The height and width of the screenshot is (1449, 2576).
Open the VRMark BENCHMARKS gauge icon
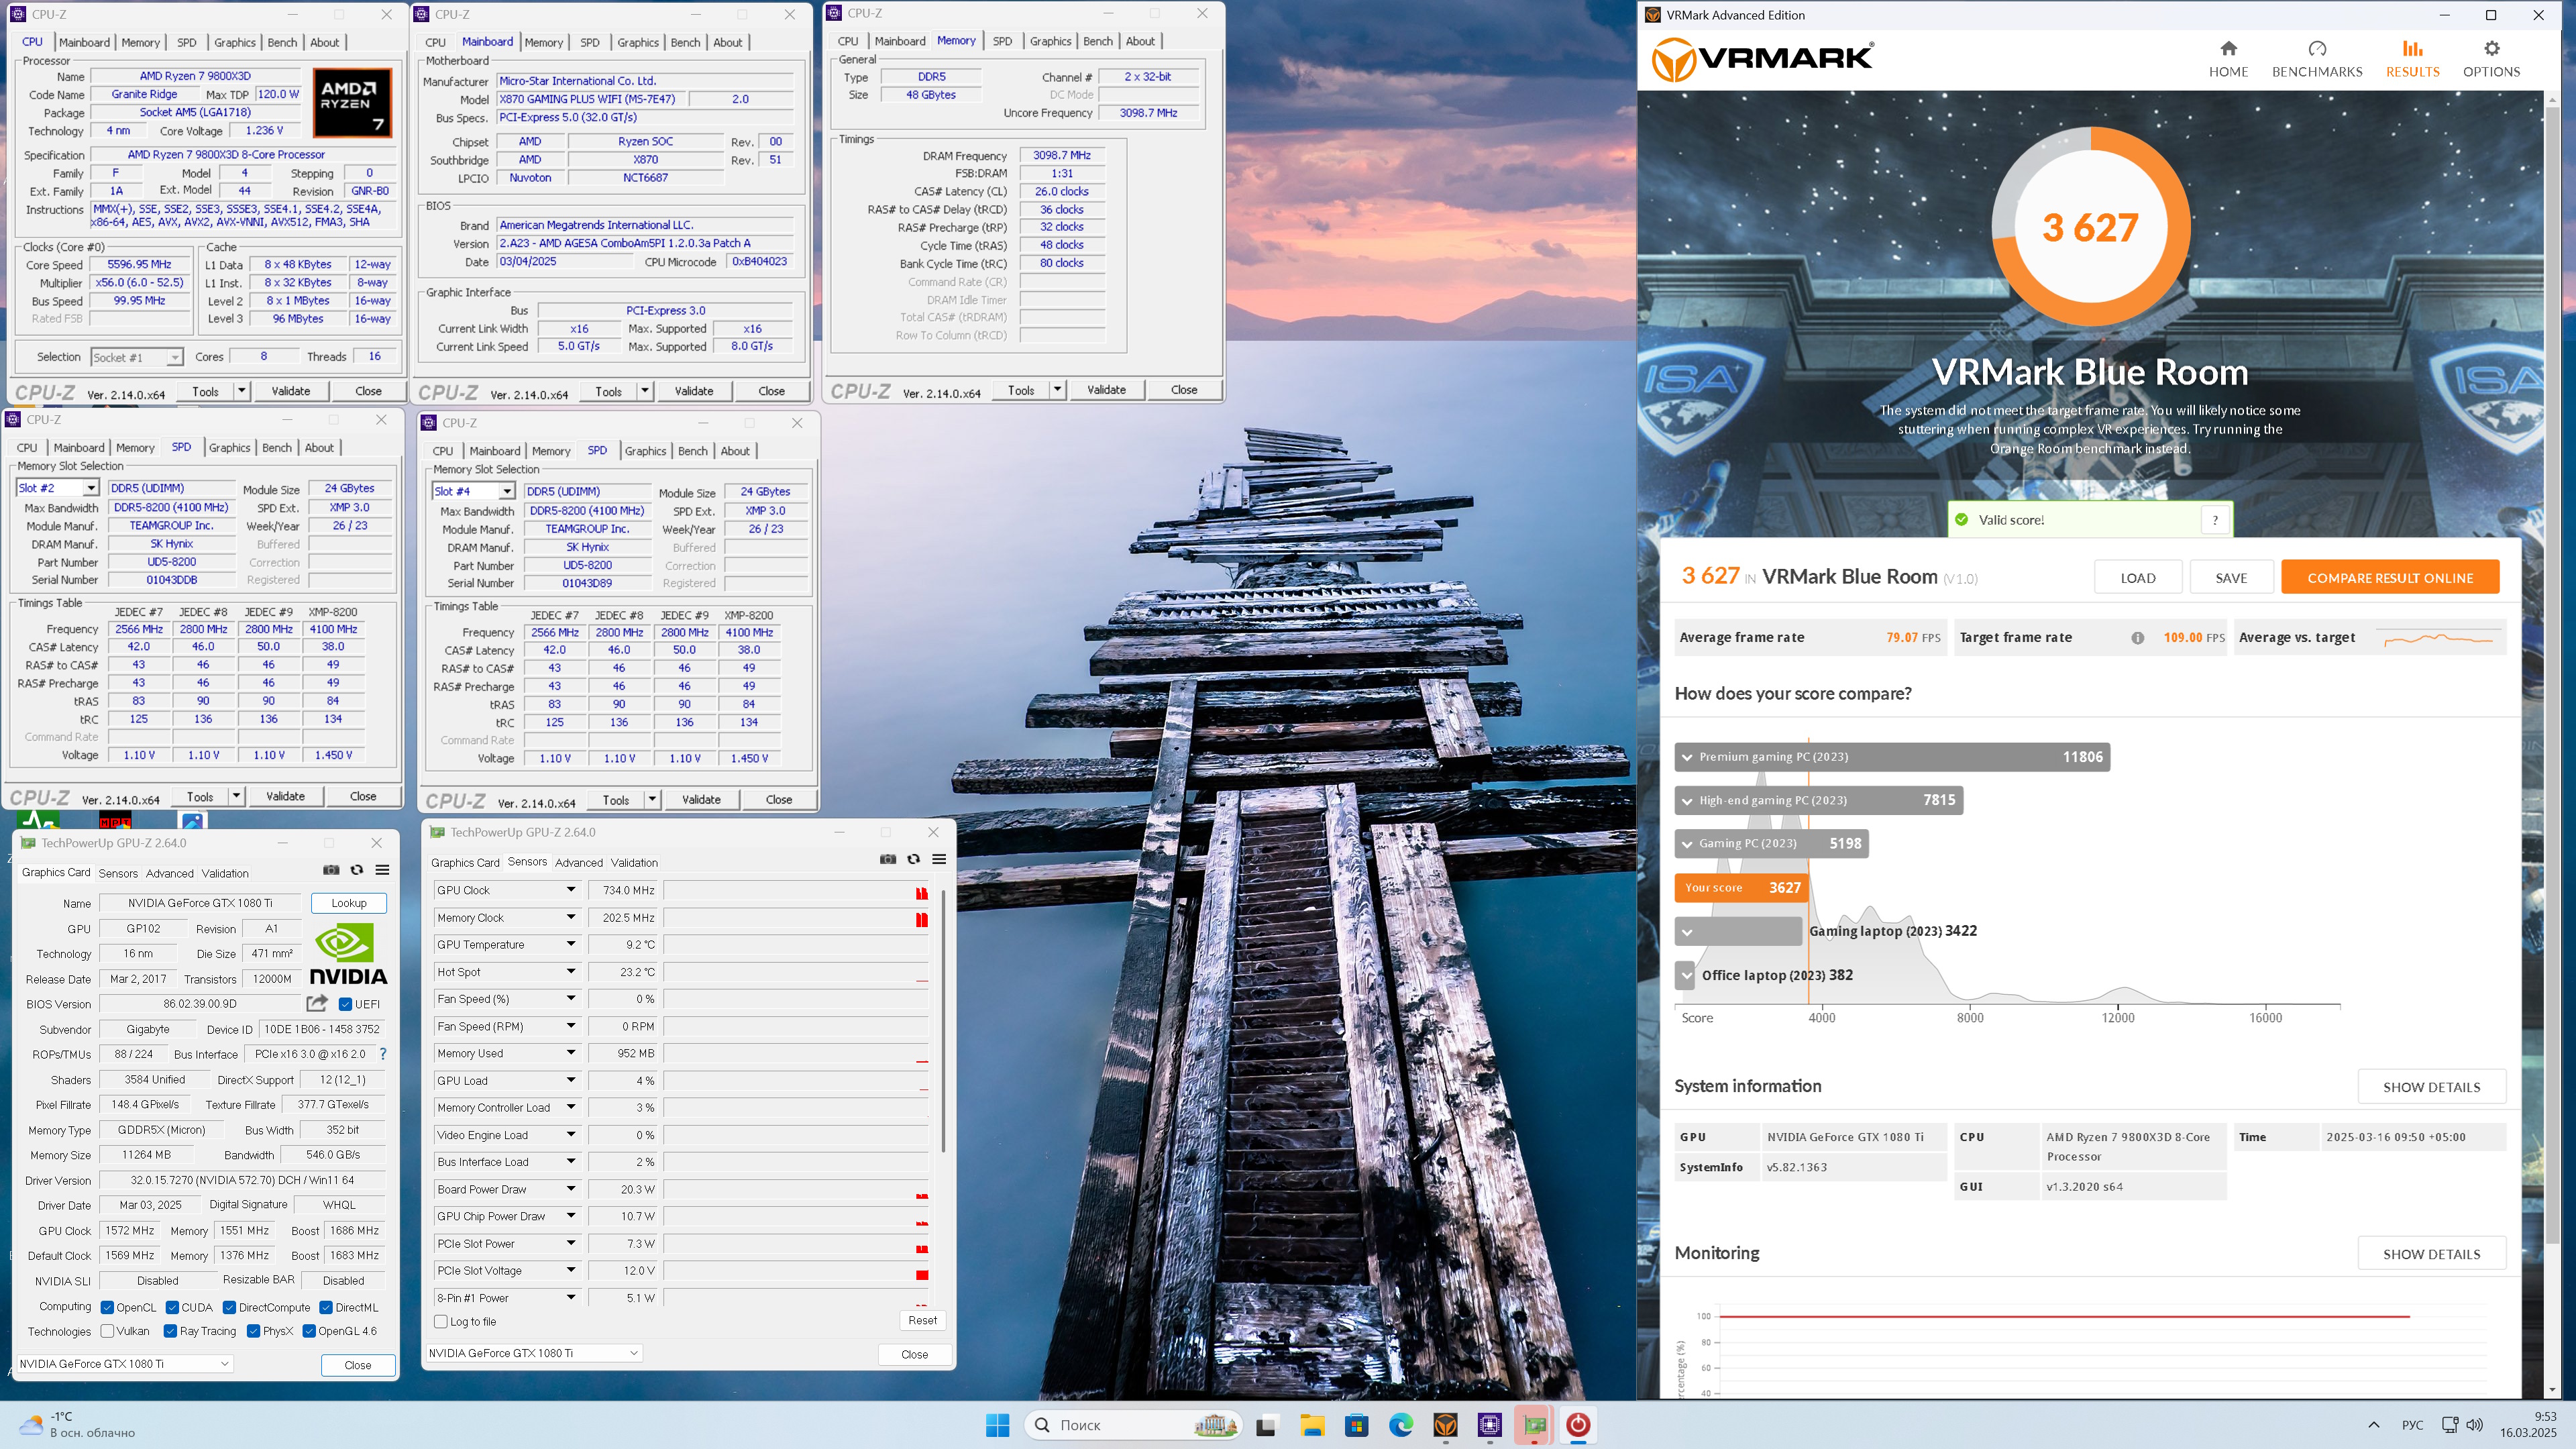coord(2317,48)
